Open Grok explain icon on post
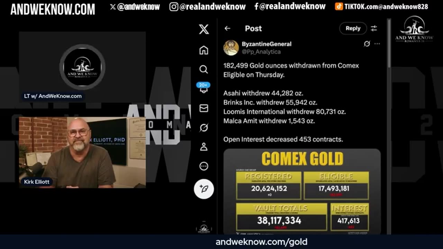The image size is (443, 249). click(x=367, y=44)
